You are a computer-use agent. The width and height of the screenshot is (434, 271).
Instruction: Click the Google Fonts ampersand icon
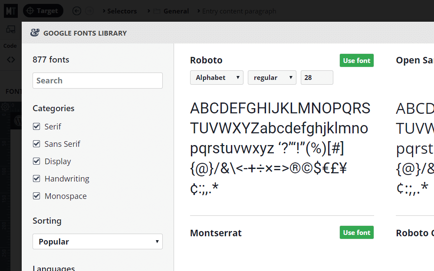(35, 33)
